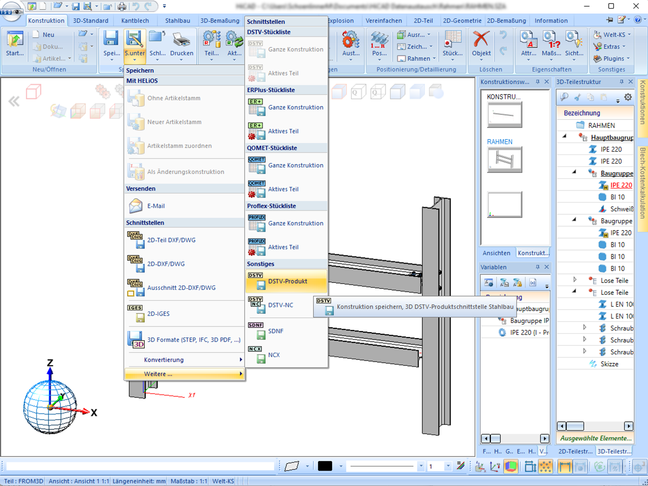Select 2D-Teil DXF/DWG export
Image resolution: width=648 pixels, height=486 pixels.
[184, 240]
